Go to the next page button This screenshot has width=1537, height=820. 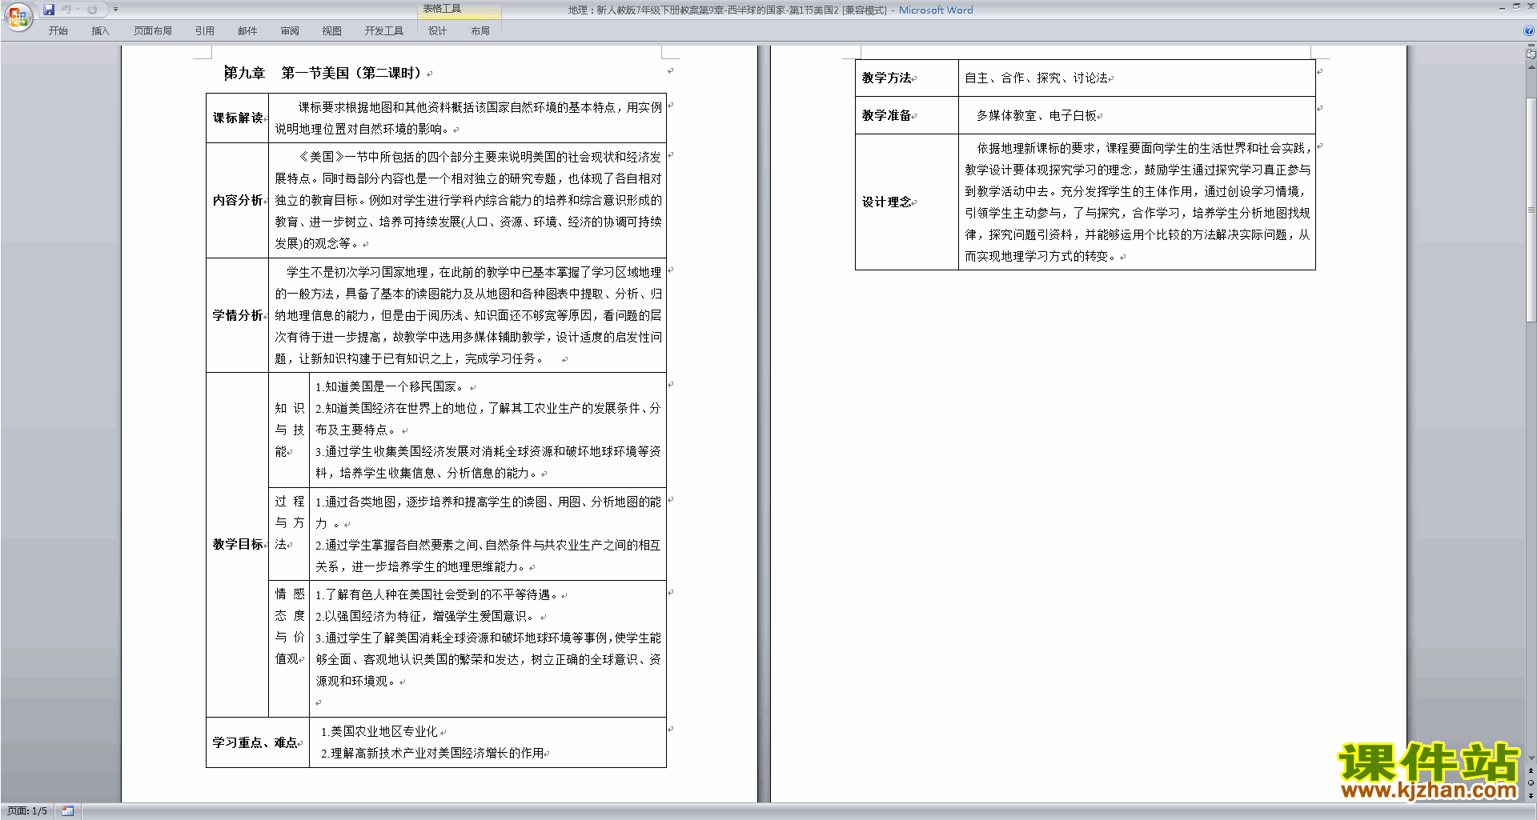pos(1531,795)
